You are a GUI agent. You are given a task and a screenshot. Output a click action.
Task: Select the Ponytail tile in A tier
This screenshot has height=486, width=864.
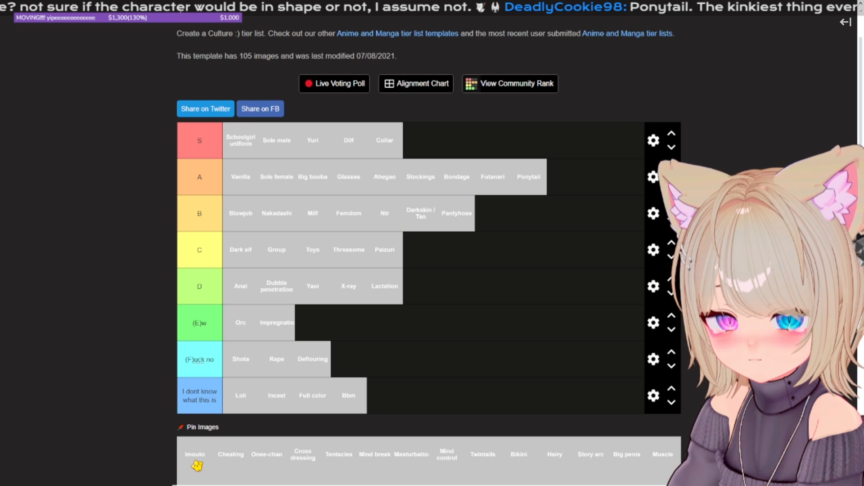click(x=529, y=177)
